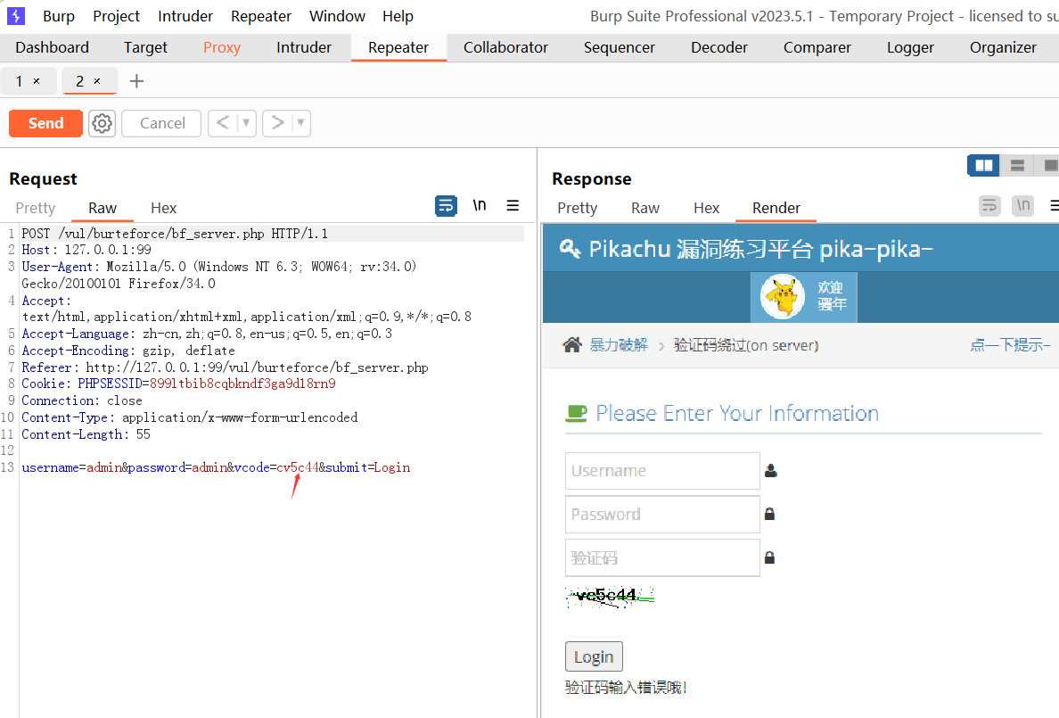Click user icon beside Username field
This screenshot has height=718, width=1059.
click(x=770, y=471)
